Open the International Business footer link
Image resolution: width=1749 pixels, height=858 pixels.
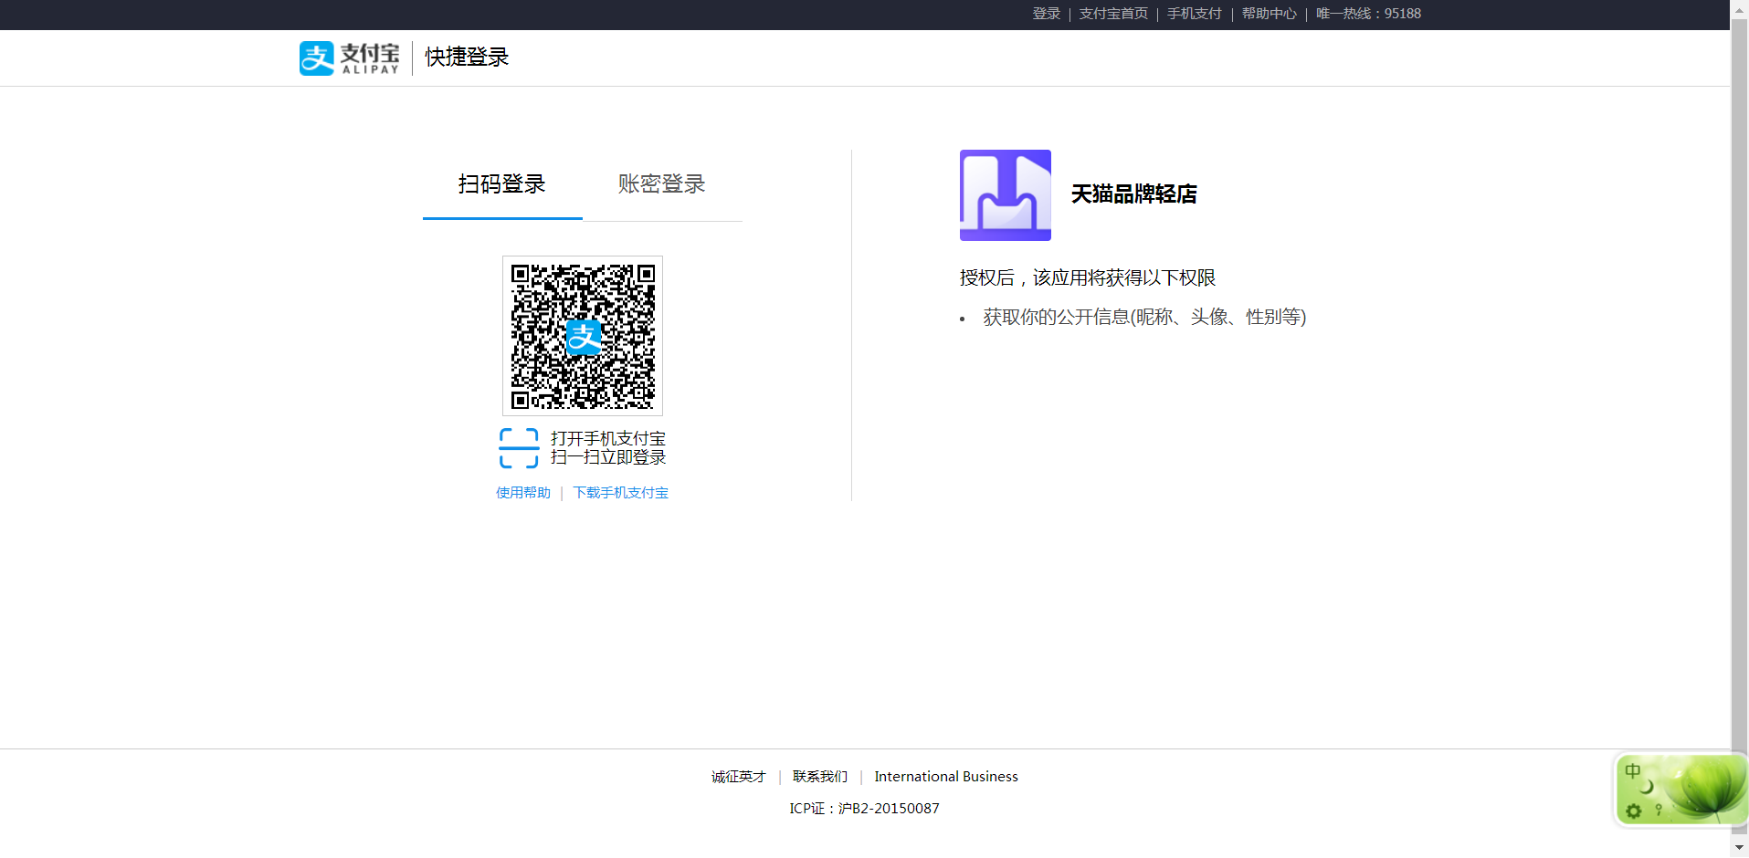tap(946, 777)
